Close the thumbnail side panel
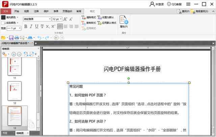This screenshot has width=216, height=137. (x=38, y=48)
